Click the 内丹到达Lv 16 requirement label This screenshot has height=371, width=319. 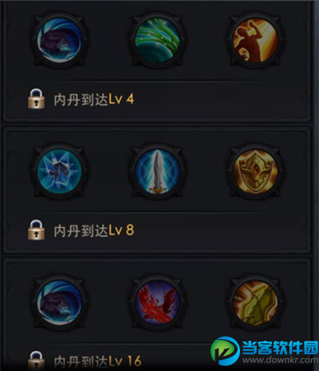click(97, 361)
